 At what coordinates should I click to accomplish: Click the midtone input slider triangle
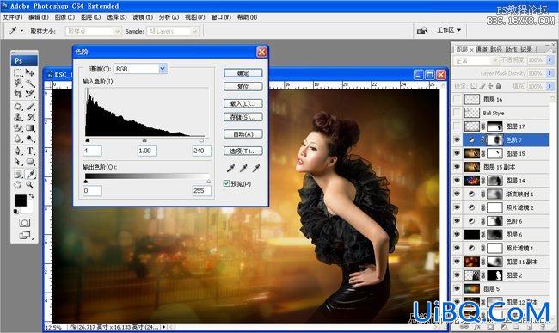coord(144,140)
